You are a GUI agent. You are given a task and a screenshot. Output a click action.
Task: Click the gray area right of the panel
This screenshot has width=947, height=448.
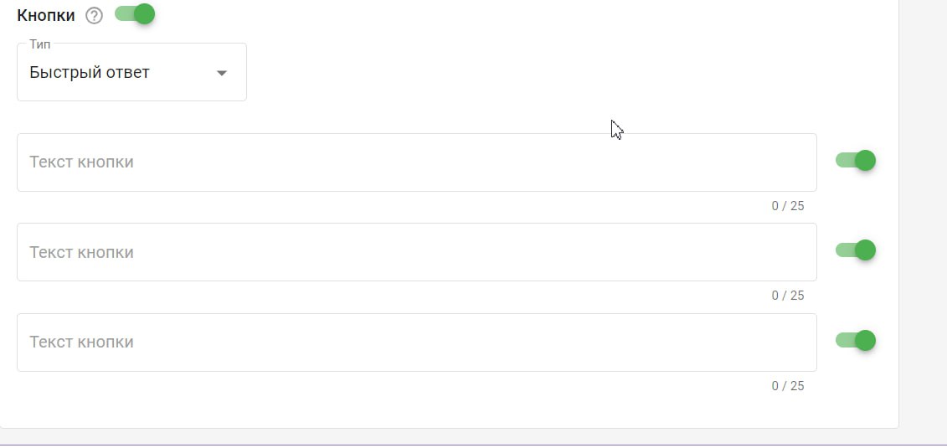point(923,209)
